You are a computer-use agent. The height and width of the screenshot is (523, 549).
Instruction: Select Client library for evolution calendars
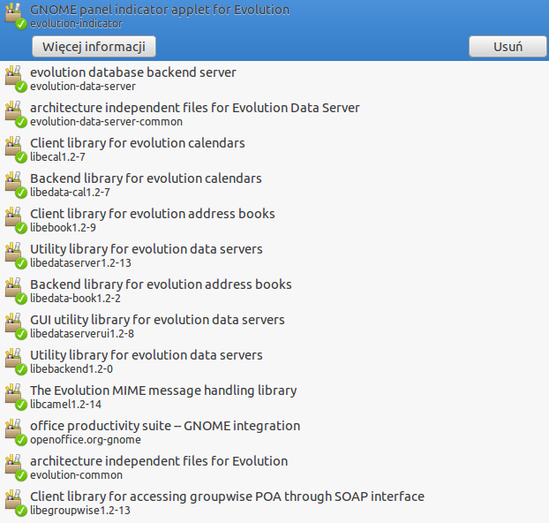(x=274, y=149)
